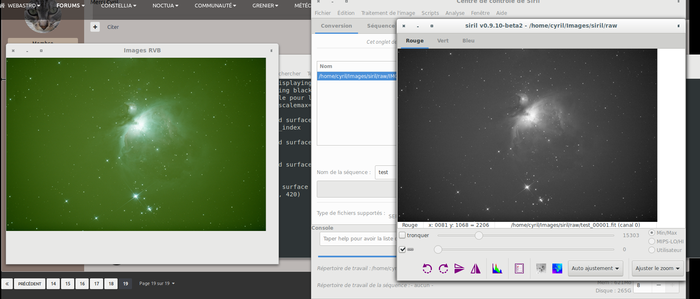Go to forum page 16
Image resolution: width=700 pixels, height=299 pixels.
(82, 284)
